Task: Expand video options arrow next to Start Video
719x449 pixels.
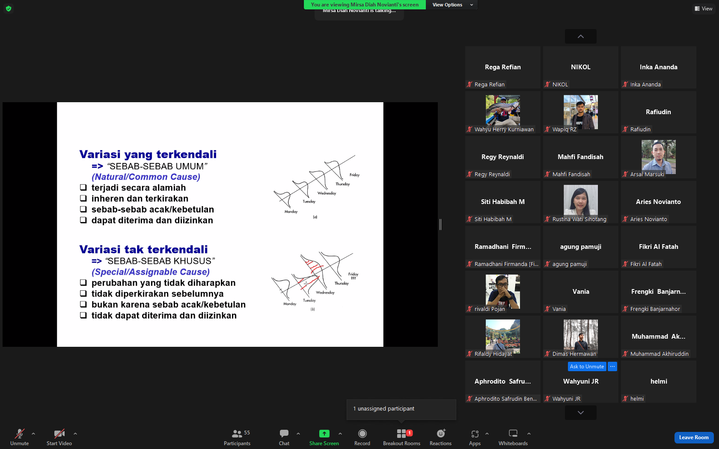Action: coord(75,434)
